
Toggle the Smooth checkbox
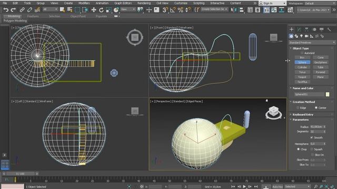click(312, 138)
